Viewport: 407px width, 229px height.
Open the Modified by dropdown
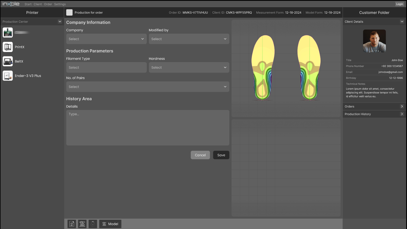pos(189,39)
